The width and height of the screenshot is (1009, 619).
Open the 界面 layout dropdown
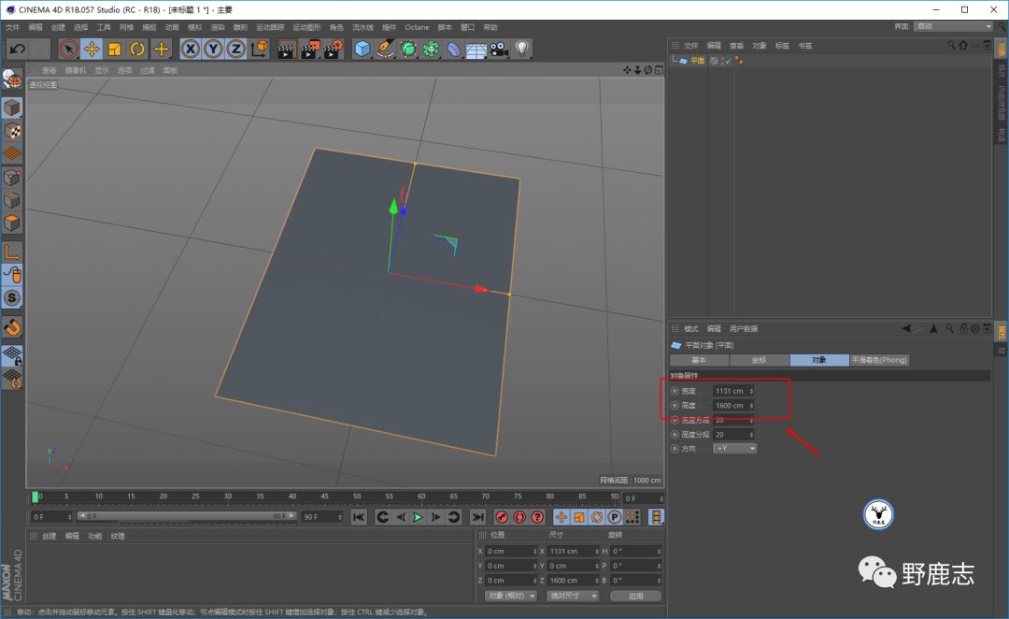click(x=952, y=27)
